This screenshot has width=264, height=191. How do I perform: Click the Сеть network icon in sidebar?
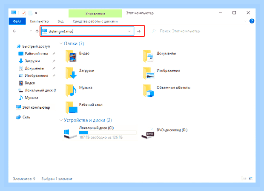click(18, 117)
